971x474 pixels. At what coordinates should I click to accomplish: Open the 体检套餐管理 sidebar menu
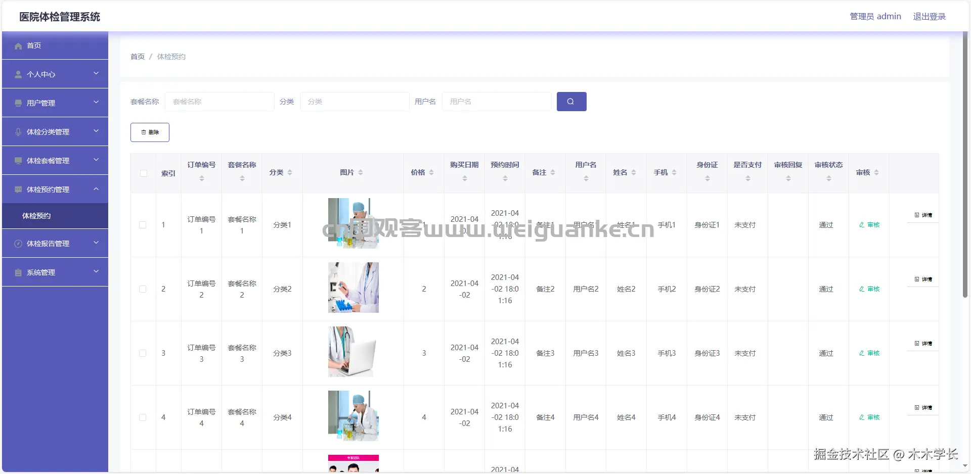(55, 161)
